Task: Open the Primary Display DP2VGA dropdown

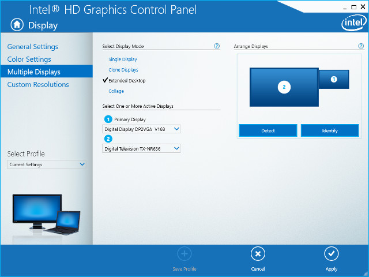Action: click(x=141, y=129)
